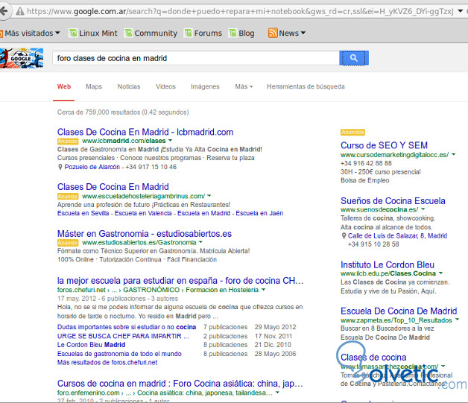Open Máster en Gastronomia result
The image size is (468, 403).
(145, 234)
